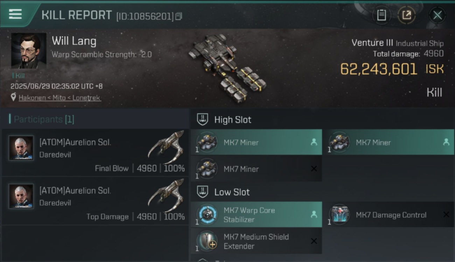455x262 pixels.
Task: Copy the kill report ID icon
Action: click(179, 16)
